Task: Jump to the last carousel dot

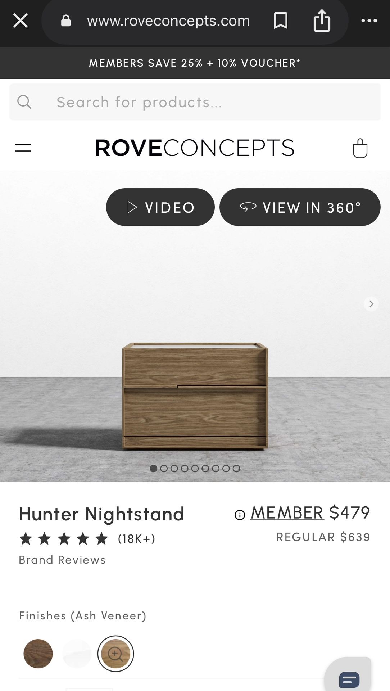Action: click(236, 469)
